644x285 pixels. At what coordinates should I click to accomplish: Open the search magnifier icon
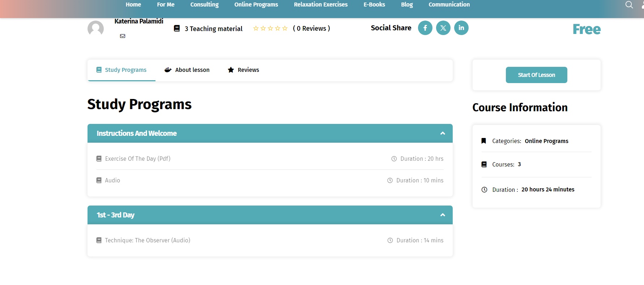pos(629,5)
